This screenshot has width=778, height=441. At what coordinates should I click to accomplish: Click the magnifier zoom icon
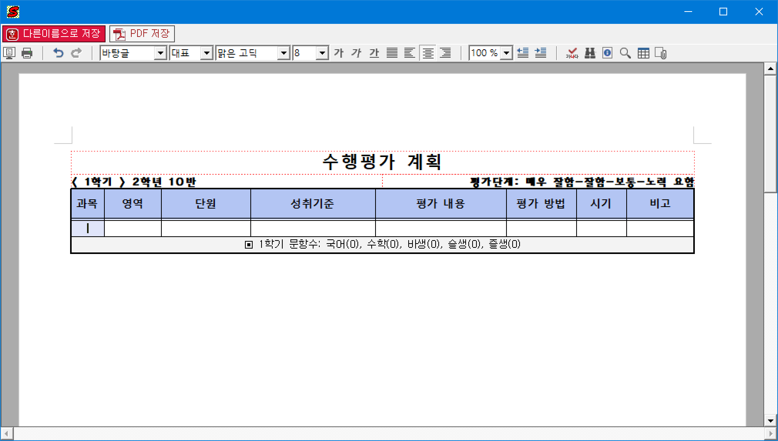click(x=625, y=53)
